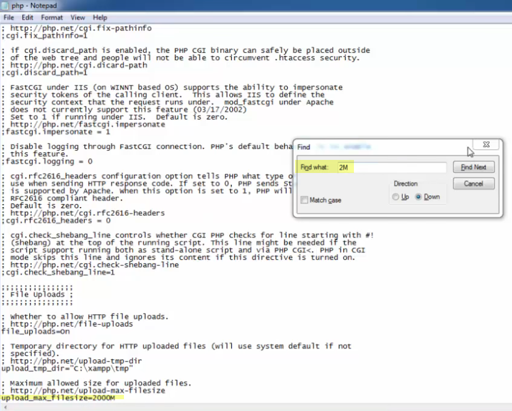Image resolution: width=512 pixels, height=411 pixels.
Task: Open the File menu
Action: (x=9, y=17)
